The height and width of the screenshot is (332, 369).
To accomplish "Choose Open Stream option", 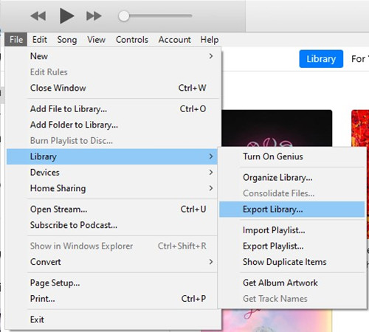I will tap(112, 210).
